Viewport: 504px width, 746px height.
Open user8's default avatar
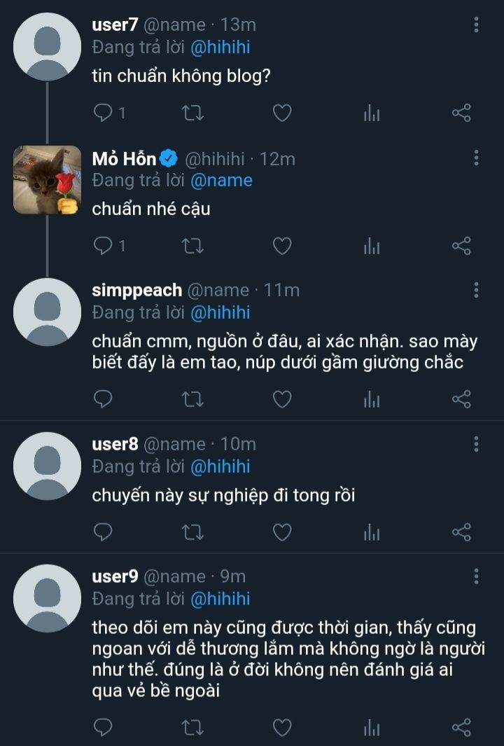pyautogui.click(x=48, y=466)
